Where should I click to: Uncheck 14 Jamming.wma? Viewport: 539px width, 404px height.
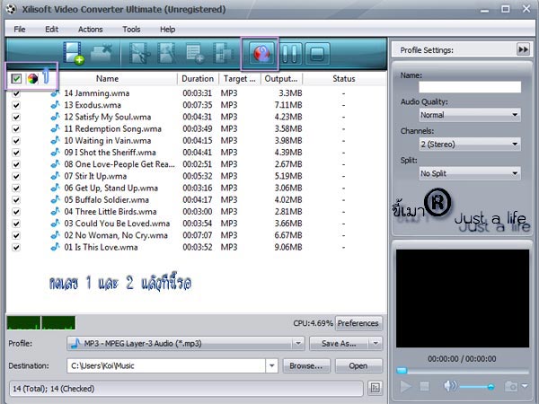[x=16, y=93]
